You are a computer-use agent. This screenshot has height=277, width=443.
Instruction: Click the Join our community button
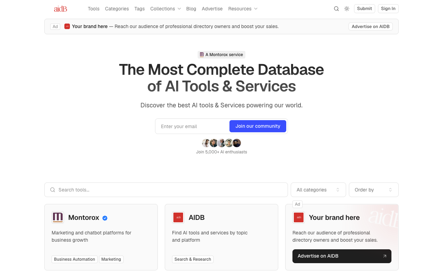coord(258,126)
